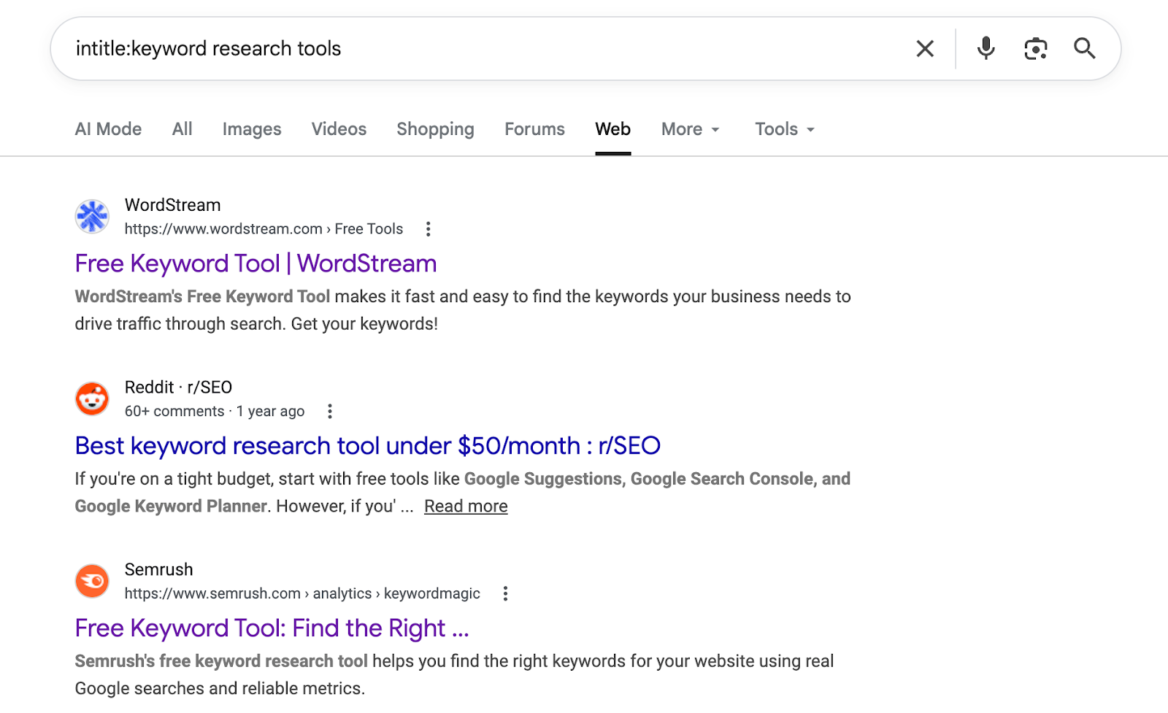Screen dimensions: 1168x713
Task: Click the WordStream site favicon
Action: tap(93, 217)
